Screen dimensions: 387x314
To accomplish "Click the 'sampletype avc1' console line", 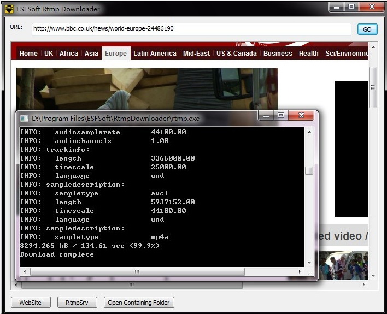I will (x=94, y=193).
